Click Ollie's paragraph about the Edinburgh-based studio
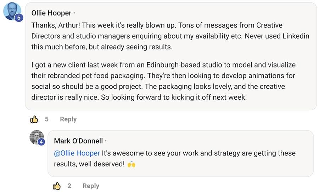This screenshot has height=194, width=319. coord(163,81)
